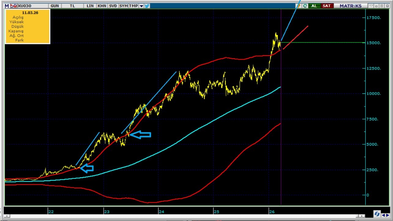
Task: Click the green AL buy button
Action: click(315, 6)
